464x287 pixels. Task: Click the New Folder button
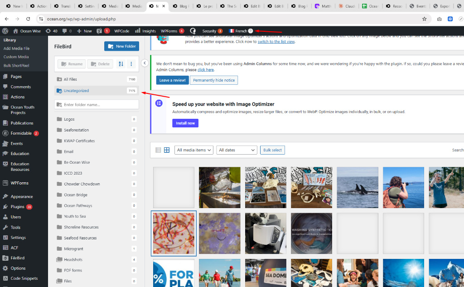coord(121,46)
